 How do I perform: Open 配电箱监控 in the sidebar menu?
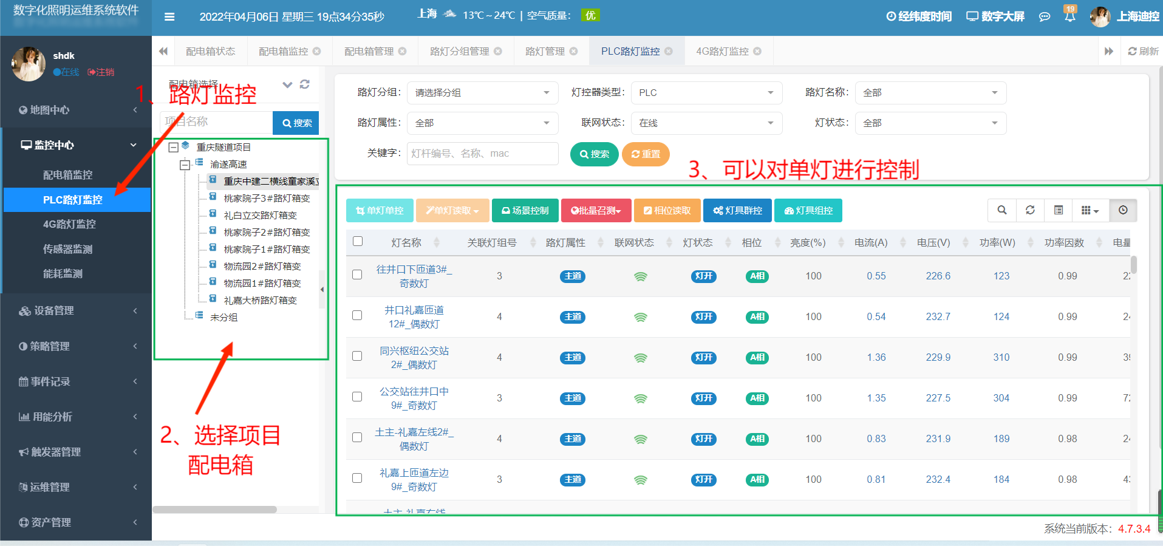[x=68, y=175]
